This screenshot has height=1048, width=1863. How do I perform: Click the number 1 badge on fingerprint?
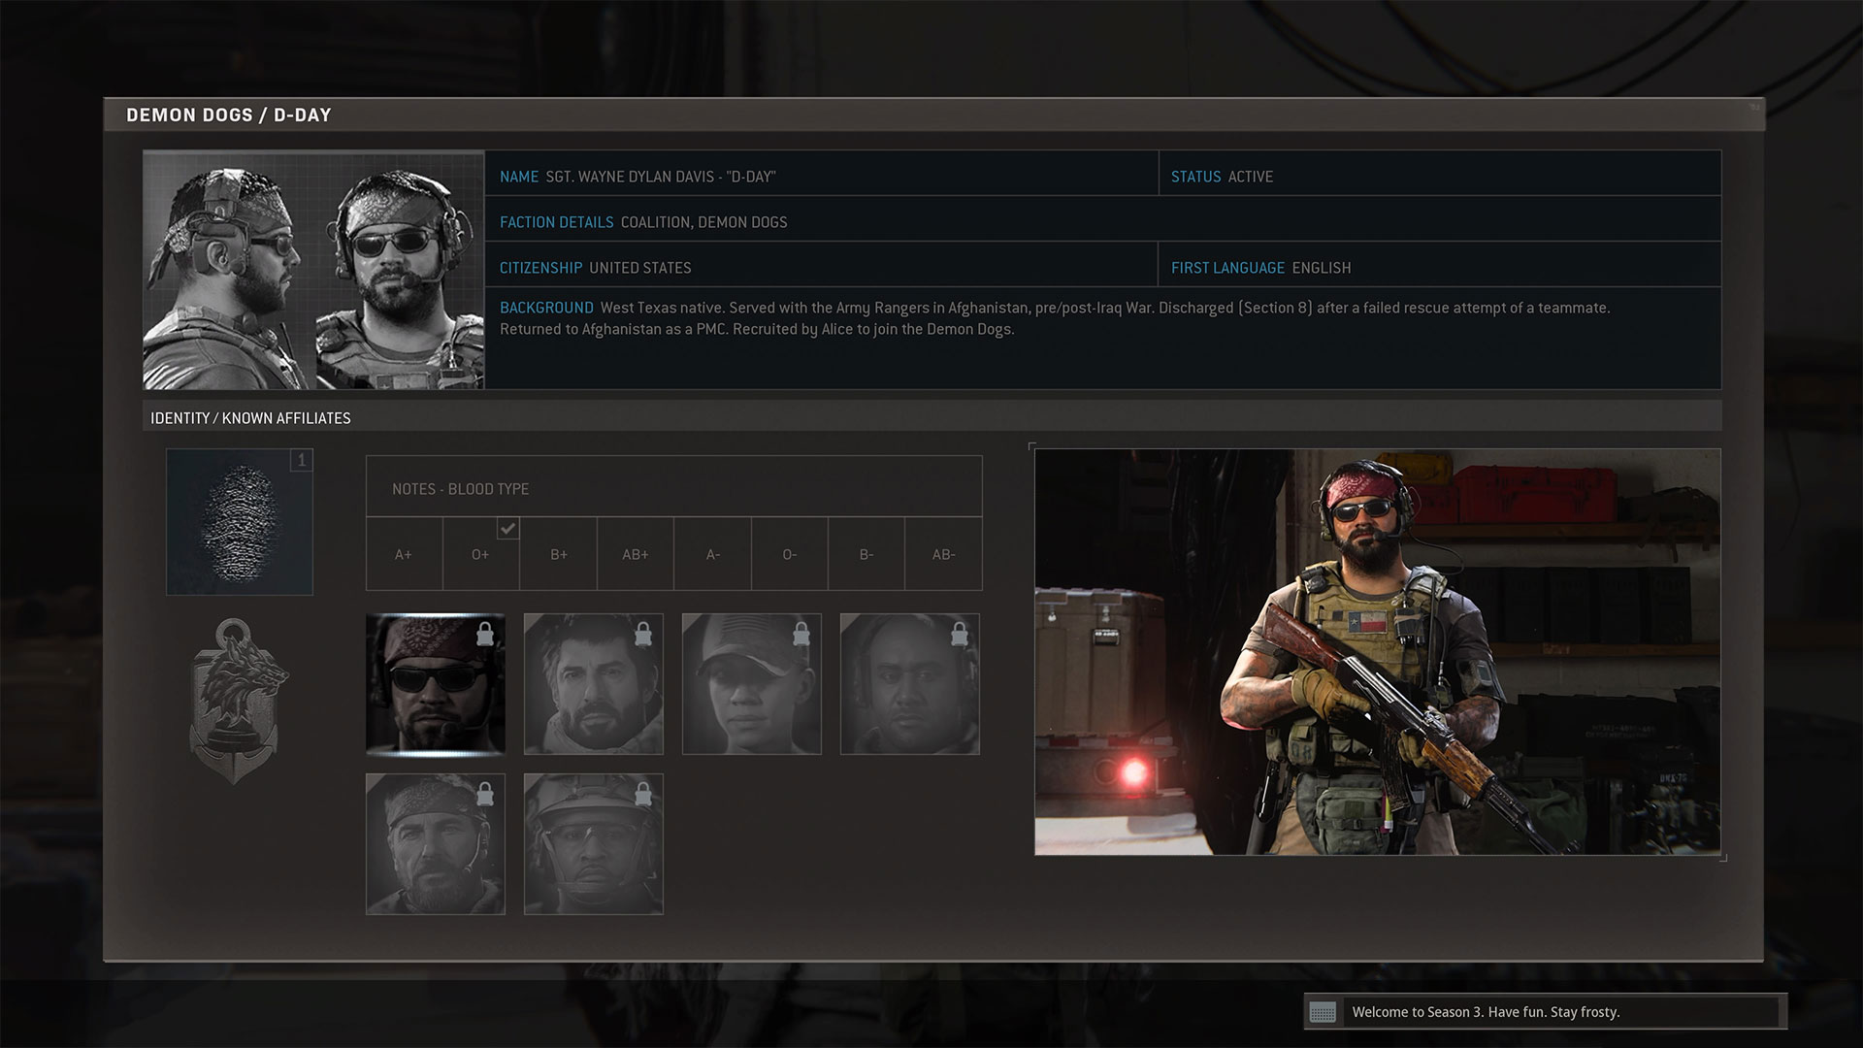302,460
